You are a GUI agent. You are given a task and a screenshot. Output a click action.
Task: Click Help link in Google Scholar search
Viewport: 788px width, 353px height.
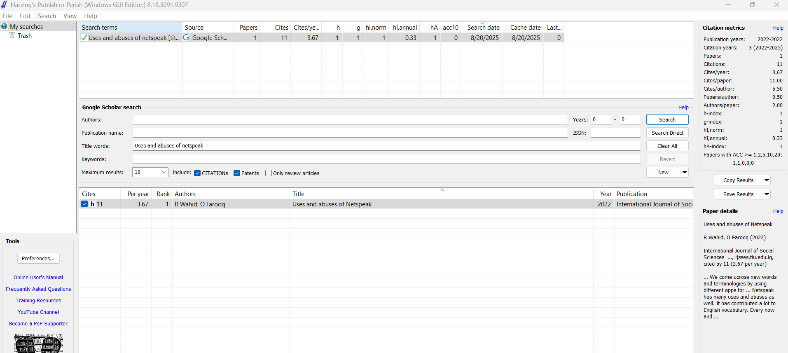[x=683, y=107]
